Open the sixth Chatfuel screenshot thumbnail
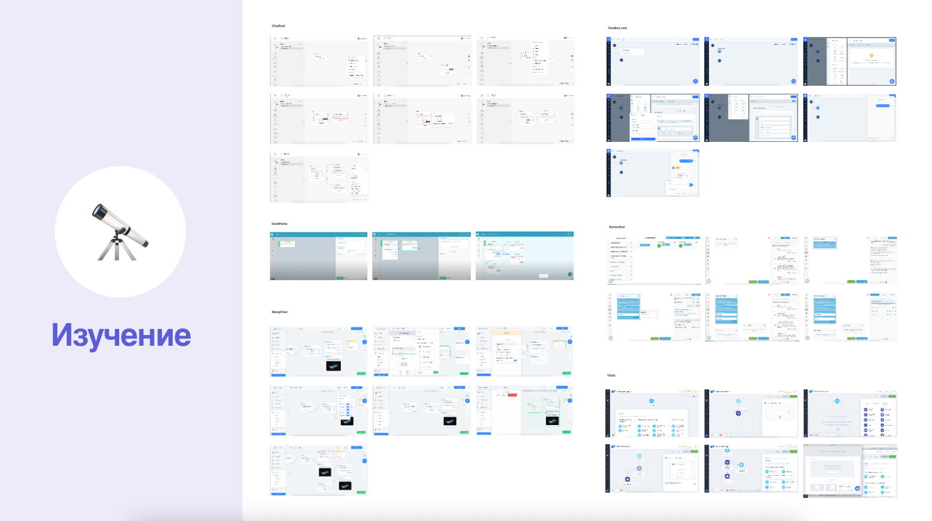The image size is (932, 521). point(526,118)
